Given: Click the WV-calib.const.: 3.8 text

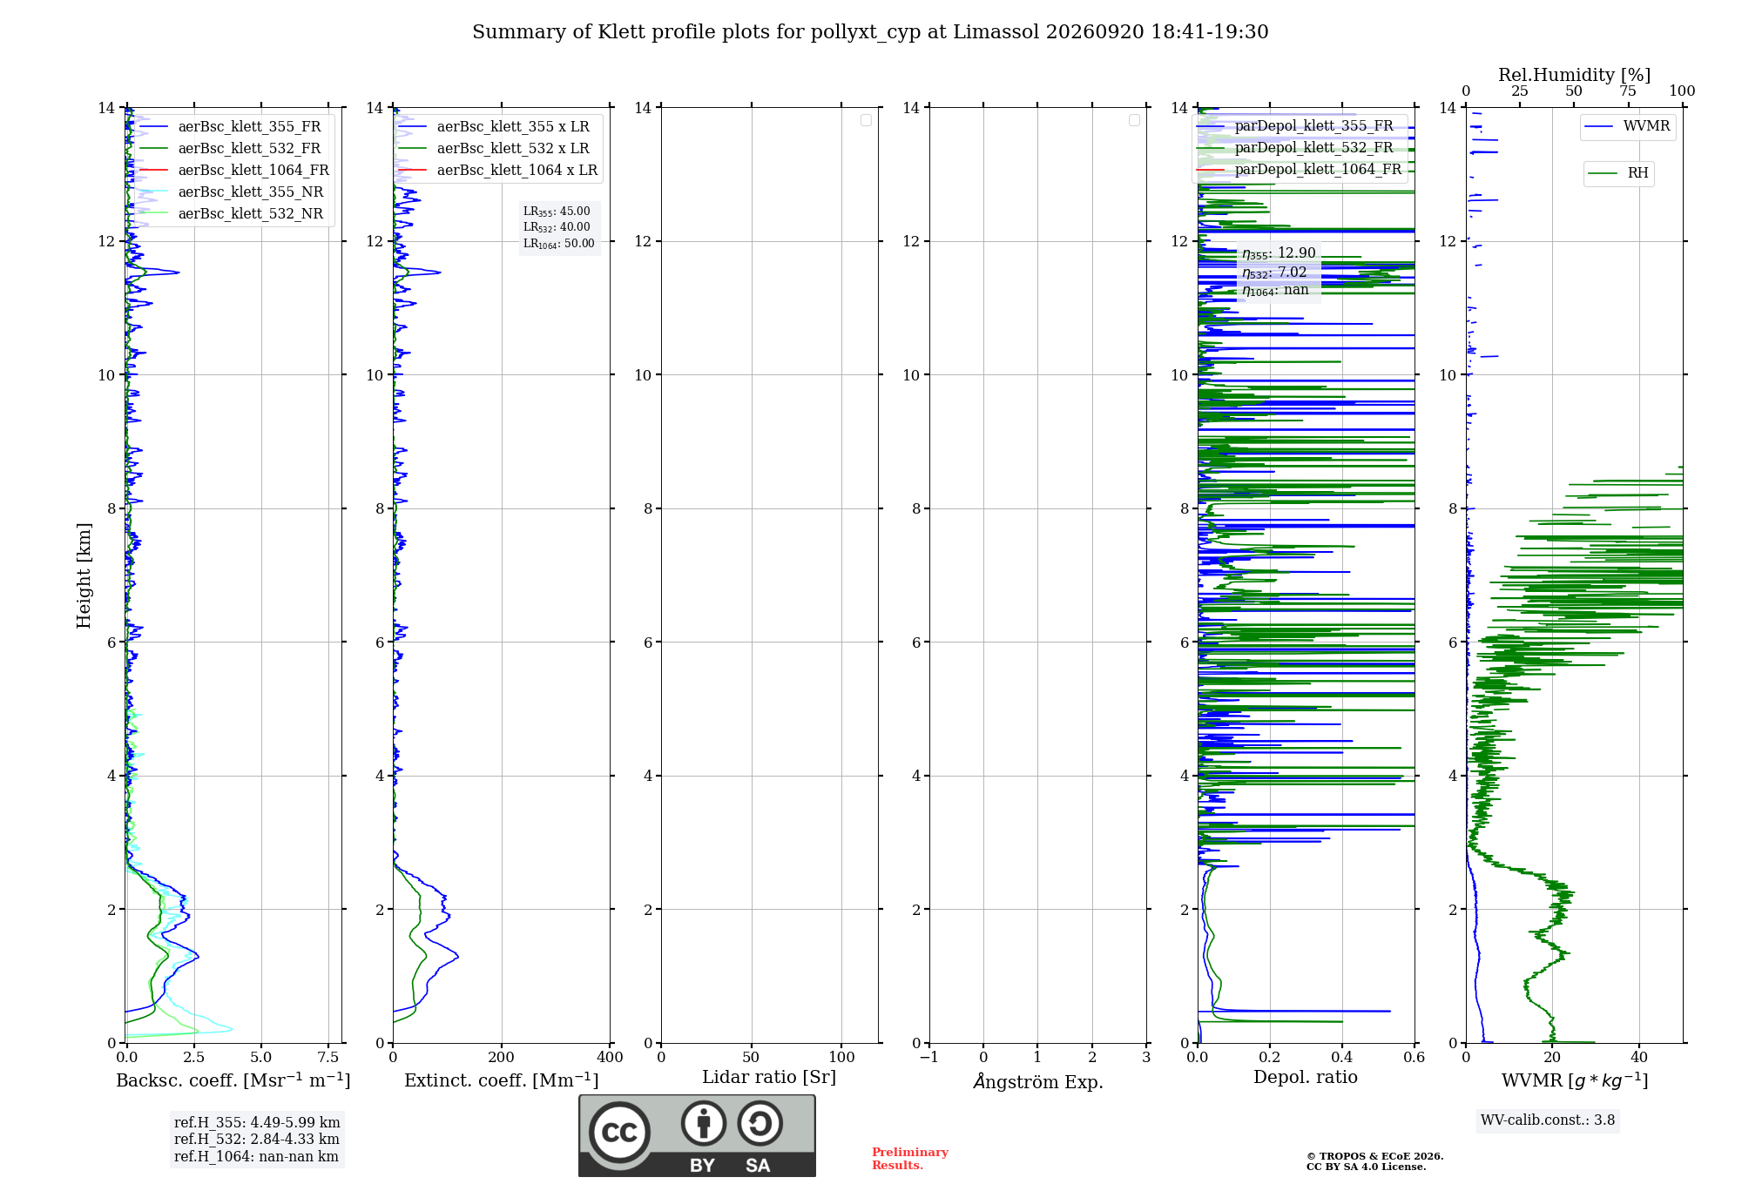Looking at the screenshot, I should 1548,1120.
